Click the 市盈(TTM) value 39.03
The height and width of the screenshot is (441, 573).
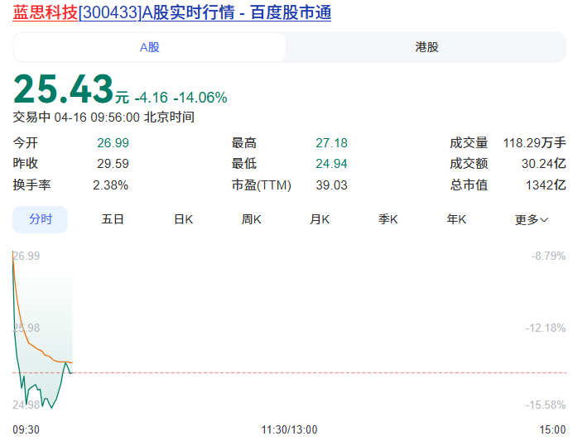coord(331,185)
